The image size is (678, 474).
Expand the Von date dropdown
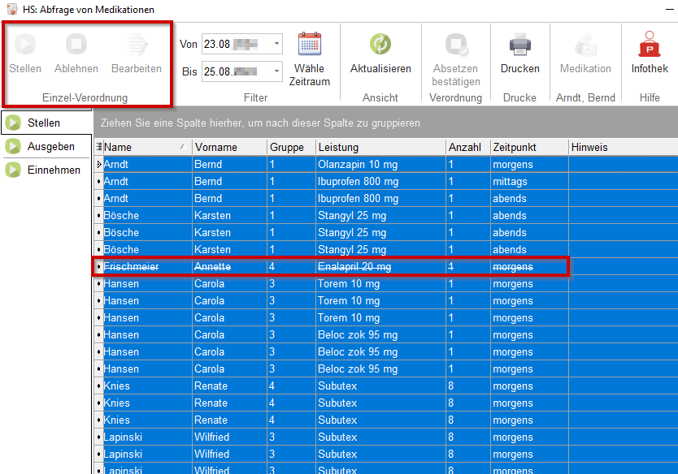point(276,44)
